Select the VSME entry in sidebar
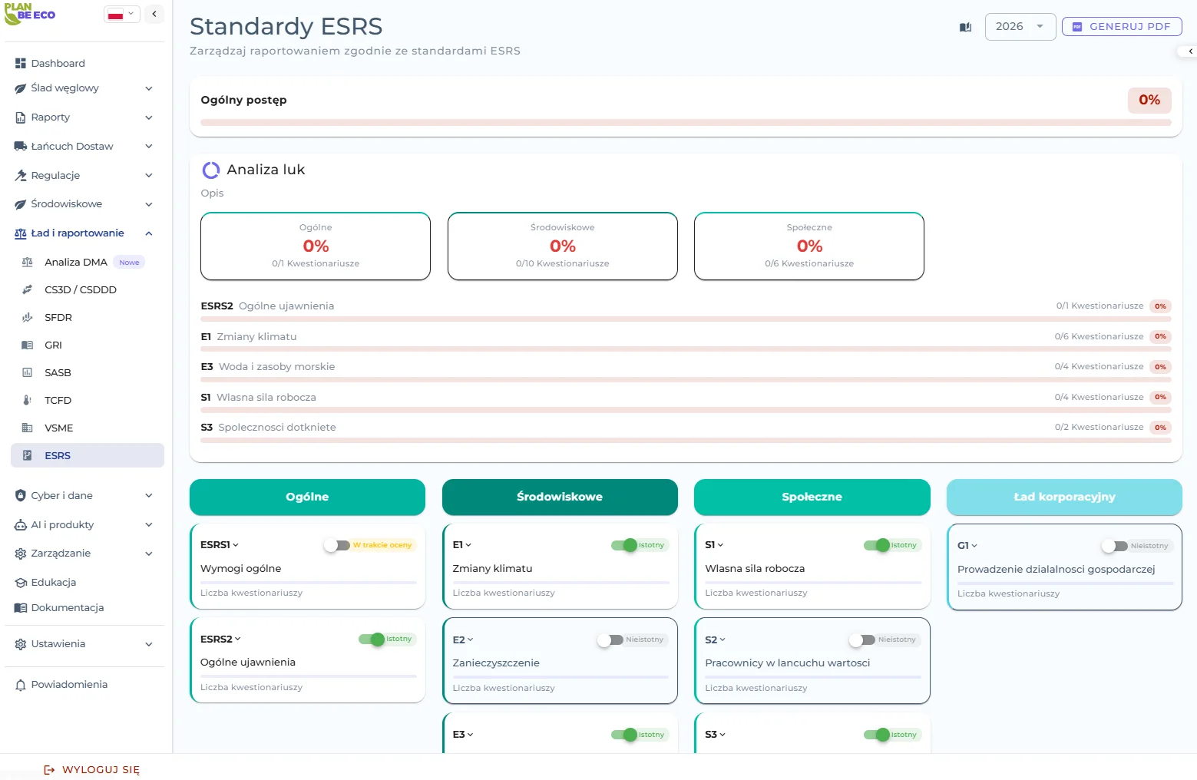1197x780 pixels. (58, 428)
